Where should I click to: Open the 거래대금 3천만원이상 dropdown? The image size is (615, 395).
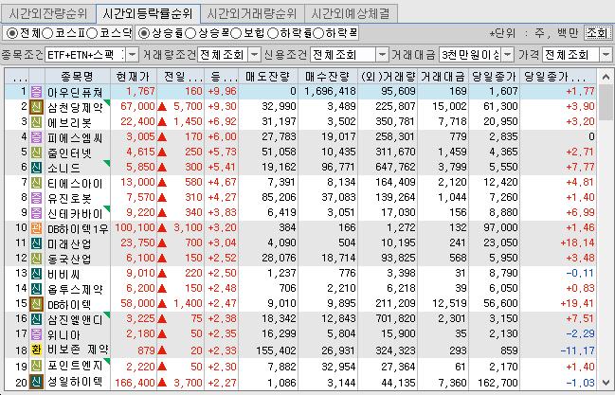pos(508,55)
